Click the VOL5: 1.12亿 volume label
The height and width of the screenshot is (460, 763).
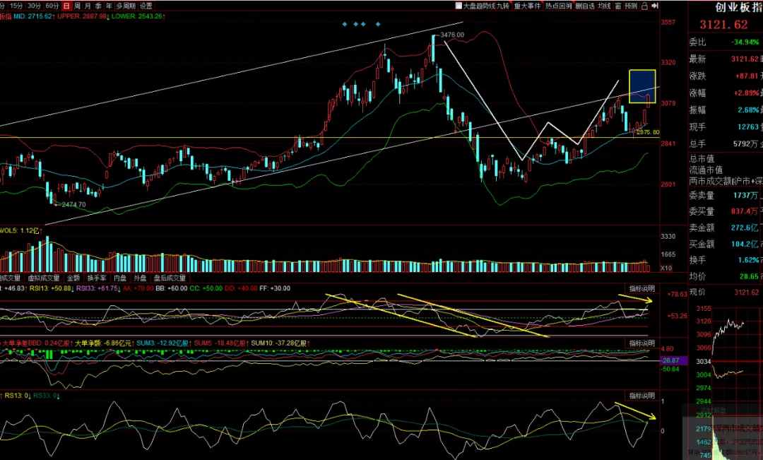tap(21, 231)
